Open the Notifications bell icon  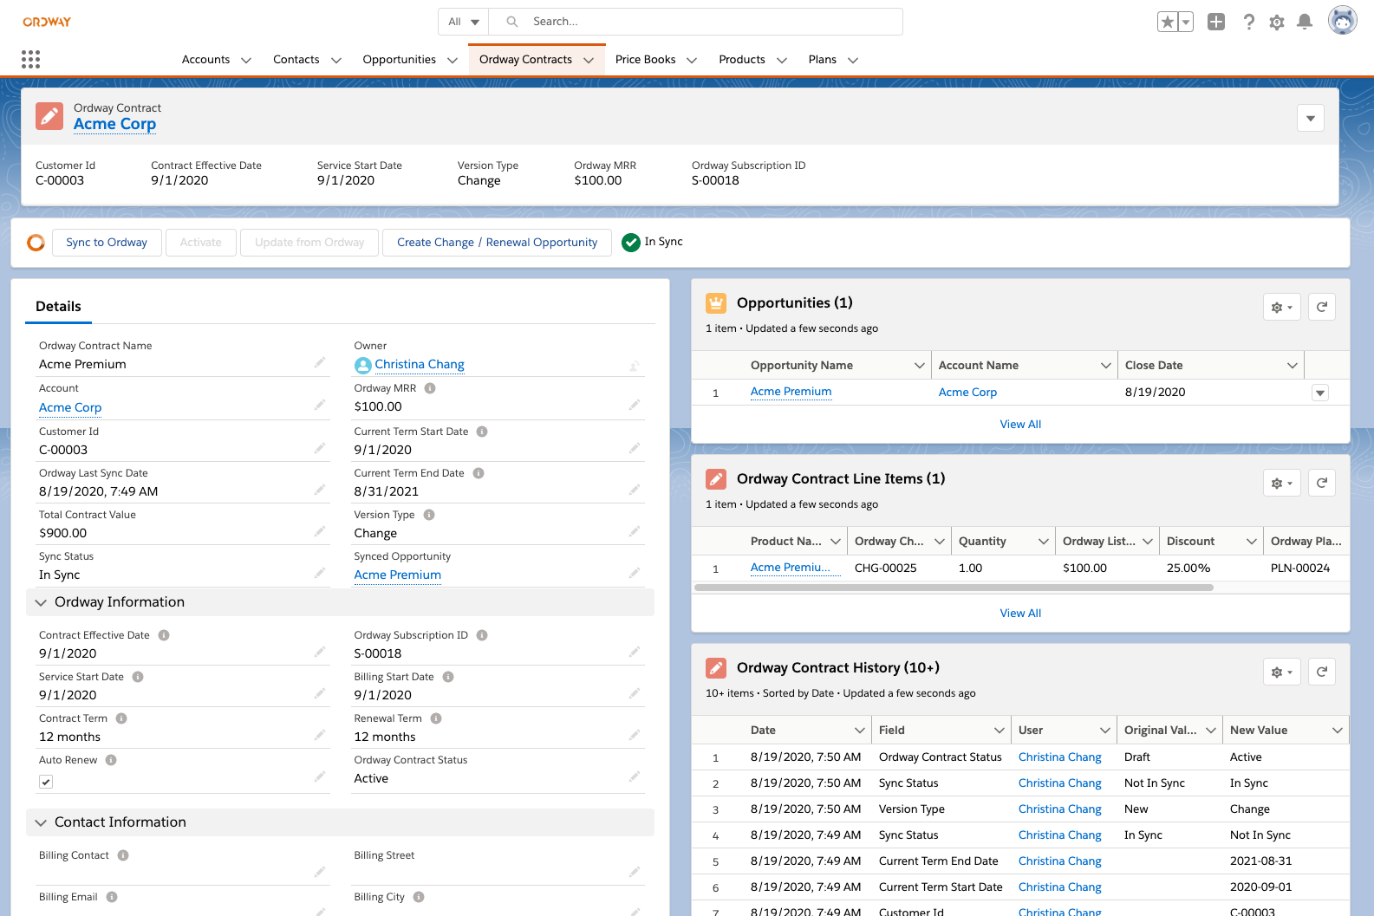1304,22
